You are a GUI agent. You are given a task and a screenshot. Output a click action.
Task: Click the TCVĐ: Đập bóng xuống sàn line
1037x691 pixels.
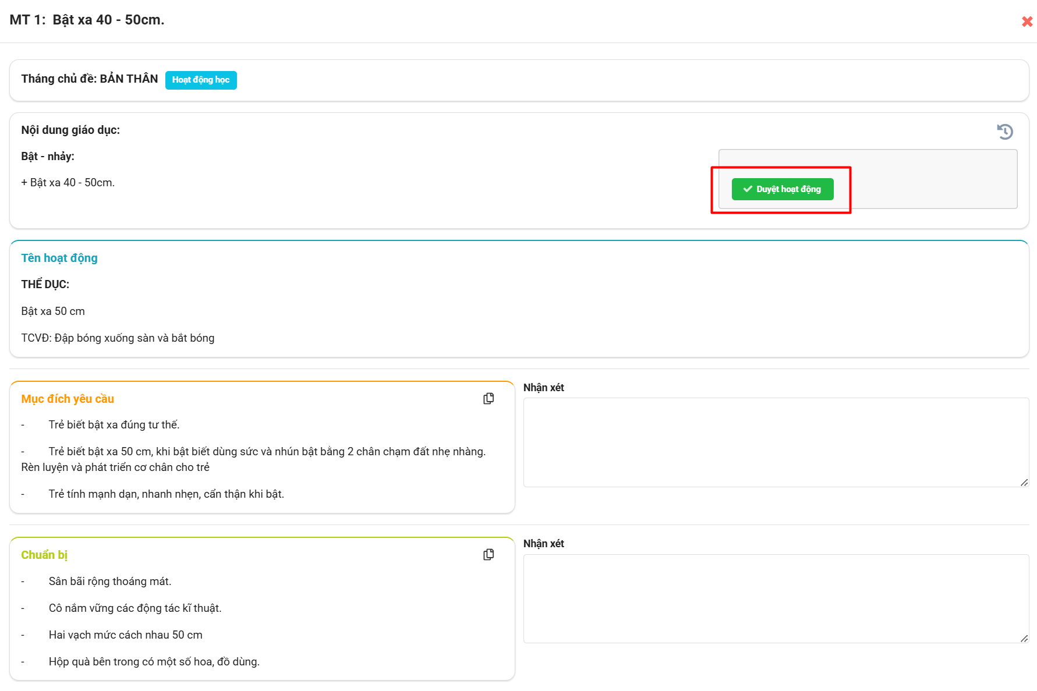[118, 338]
